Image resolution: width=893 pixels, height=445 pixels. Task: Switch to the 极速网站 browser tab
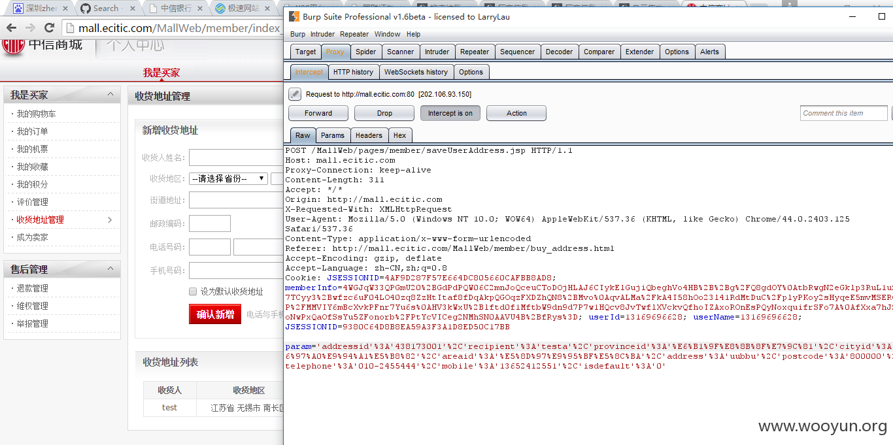coord(243,8)
